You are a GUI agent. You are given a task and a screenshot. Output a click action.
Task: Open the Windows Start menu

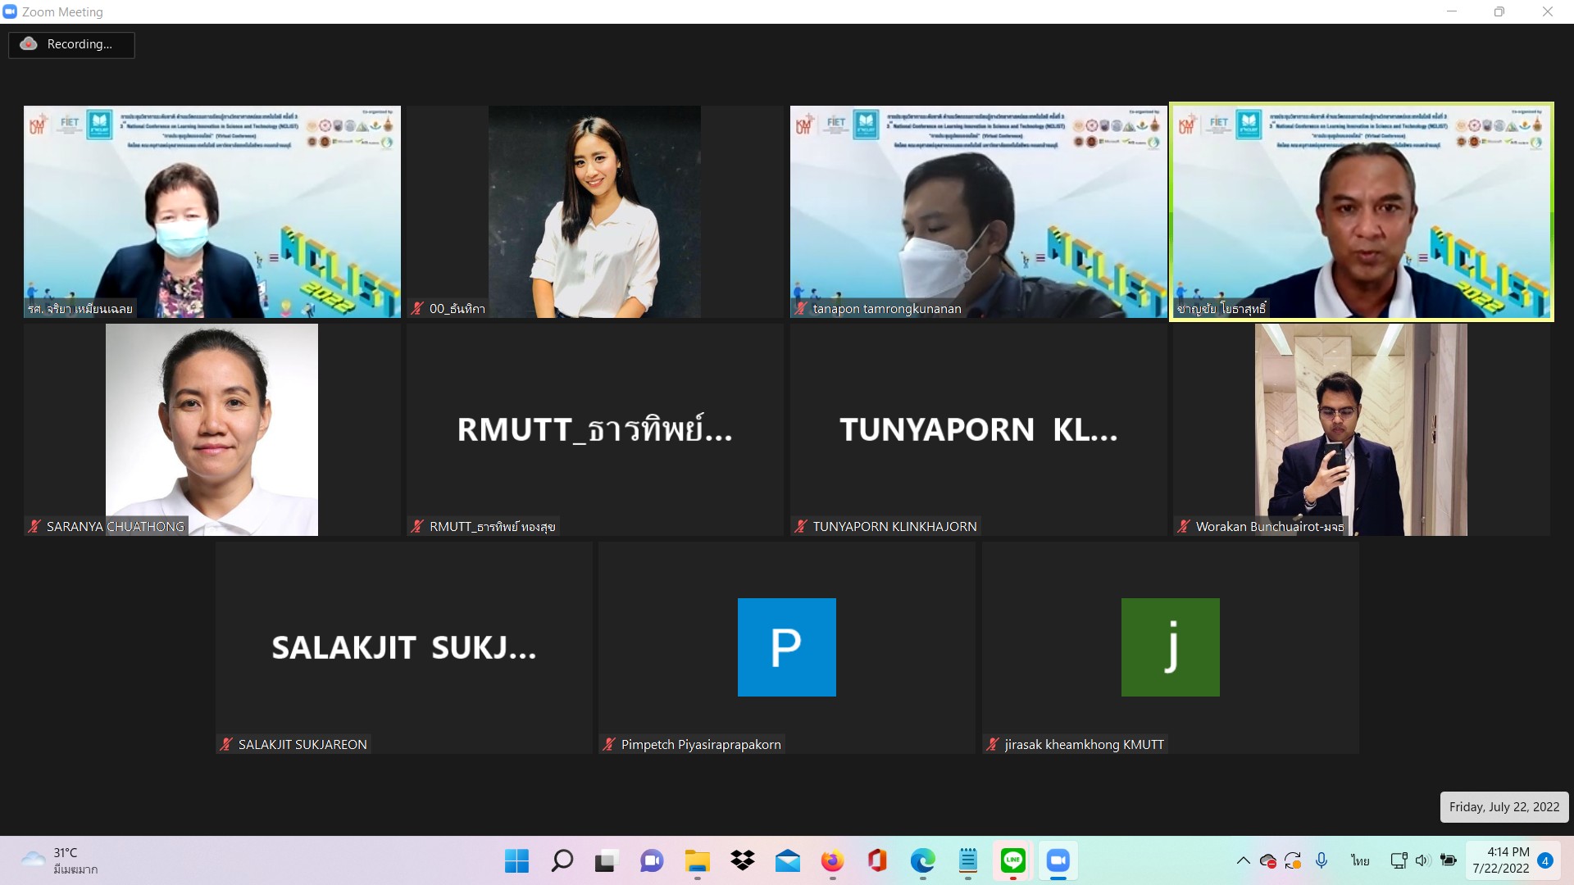pos(516,860)
